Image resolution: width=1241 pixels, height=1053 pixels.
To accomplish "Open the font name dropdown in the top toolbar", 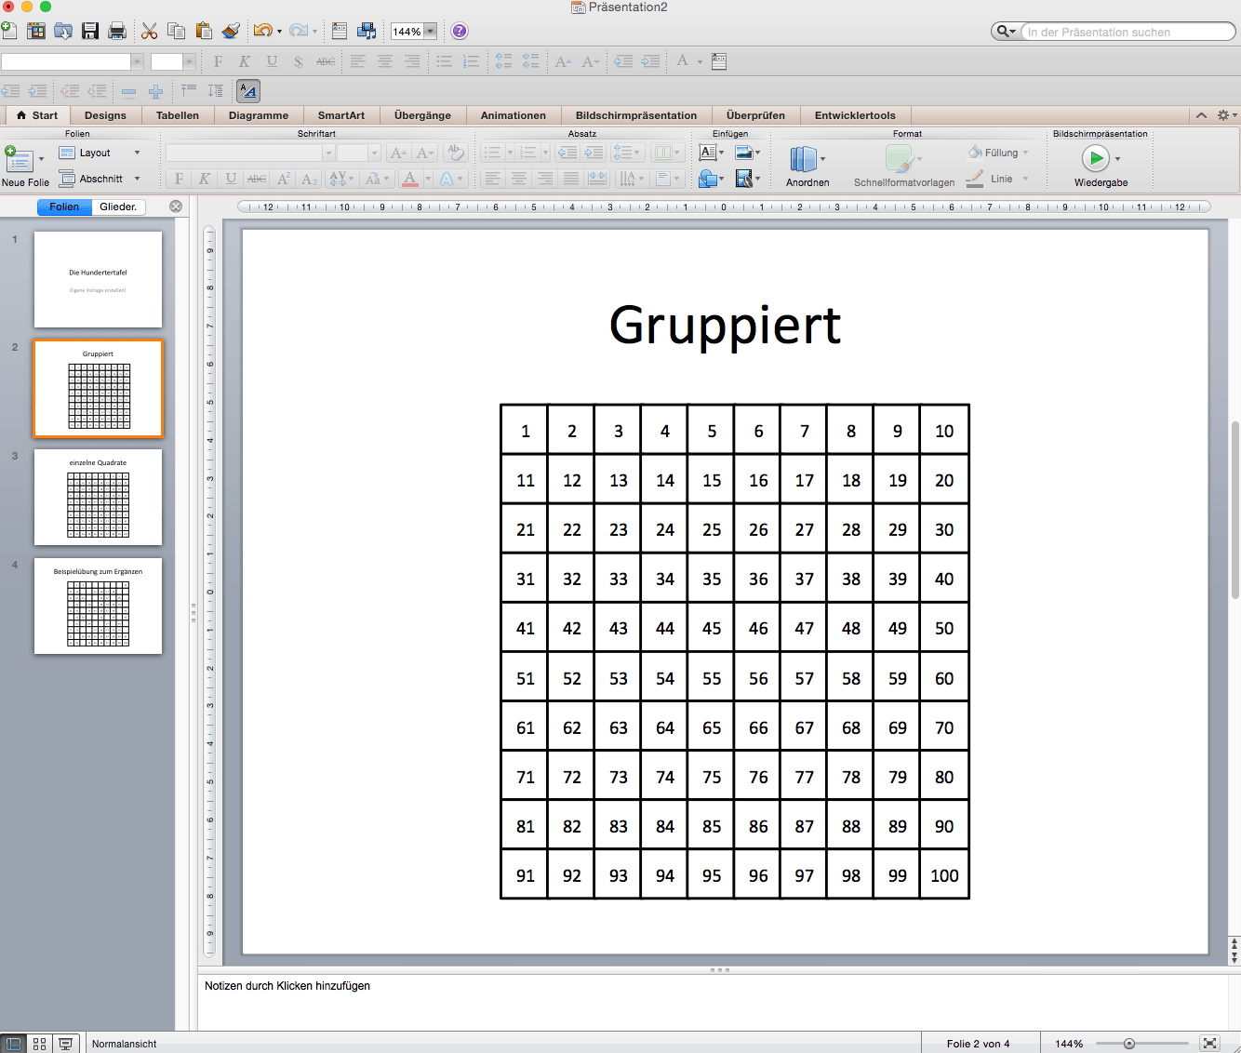I will [137, 61].
